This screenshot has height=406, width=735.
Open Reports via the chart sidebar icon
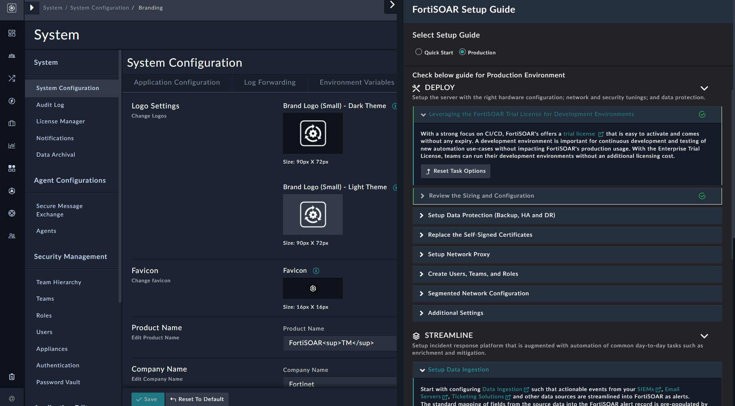pos(12,146)
